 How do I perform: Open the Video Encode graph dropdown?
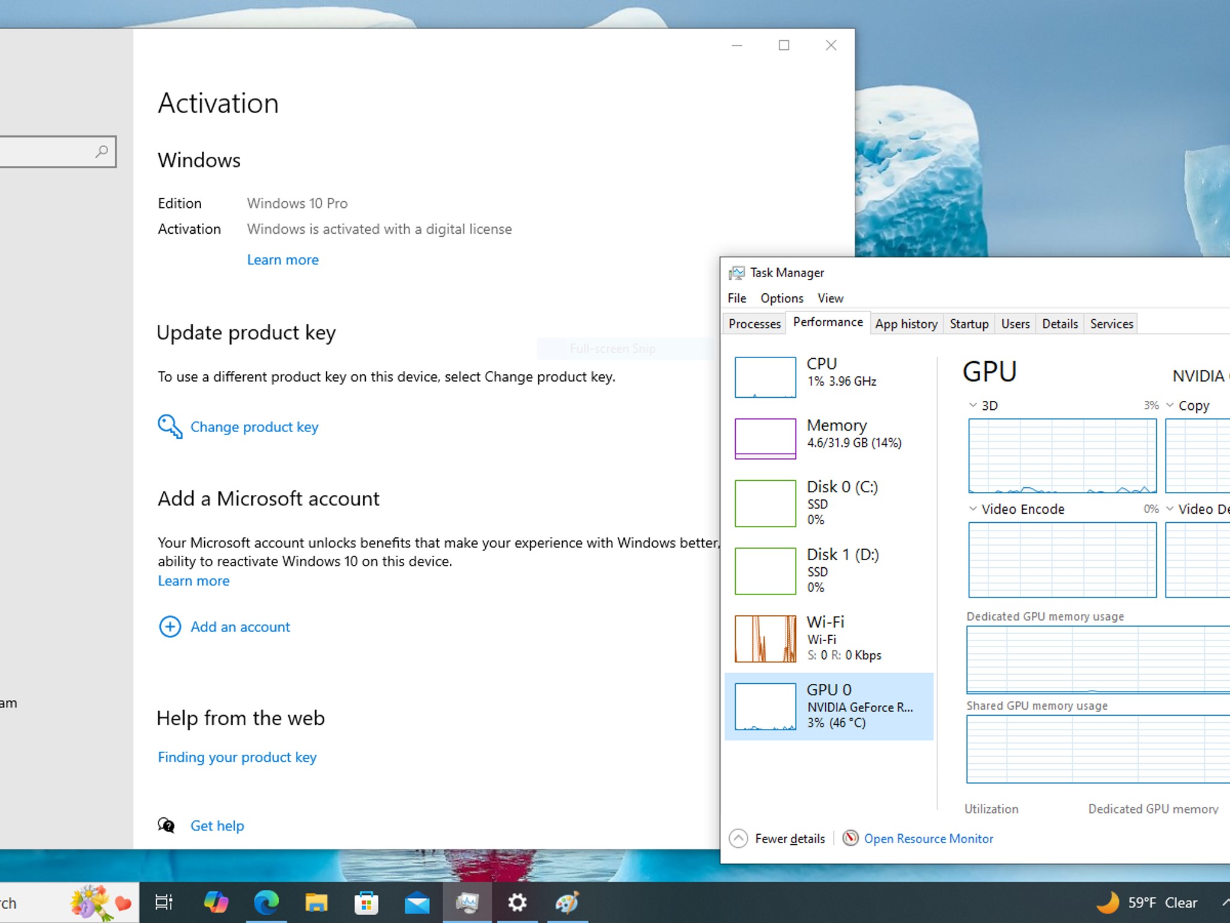973,509
